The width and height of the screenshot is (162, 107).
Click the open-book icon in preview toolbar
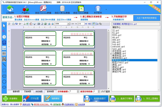coord(16,24)
